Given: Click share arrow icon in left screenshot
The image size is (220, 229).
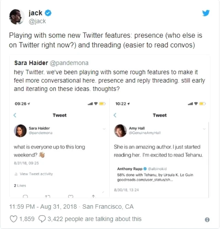Looking at the screenshot, I should click(93, 196).
